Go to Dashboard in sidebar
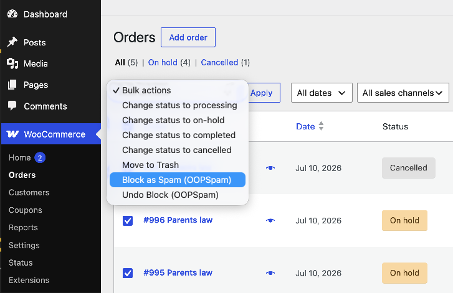Screen dimensions: 453x293 [45, 14]
